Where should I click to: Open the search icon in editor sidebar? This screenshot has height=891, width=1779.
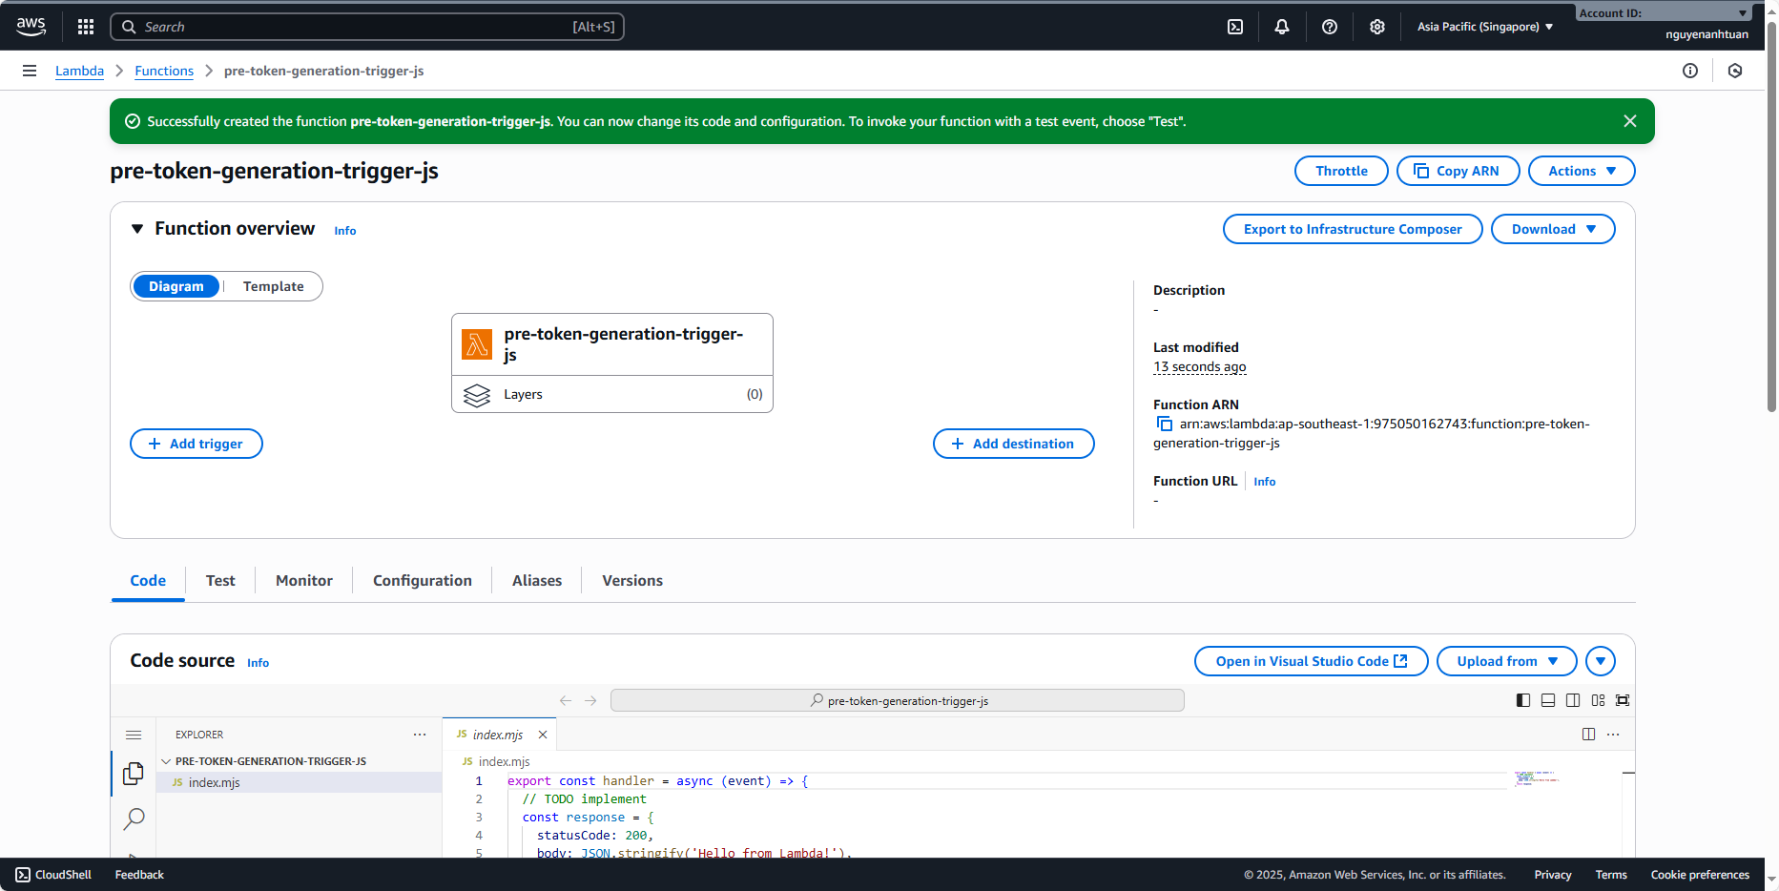click(x=134, y=818)
